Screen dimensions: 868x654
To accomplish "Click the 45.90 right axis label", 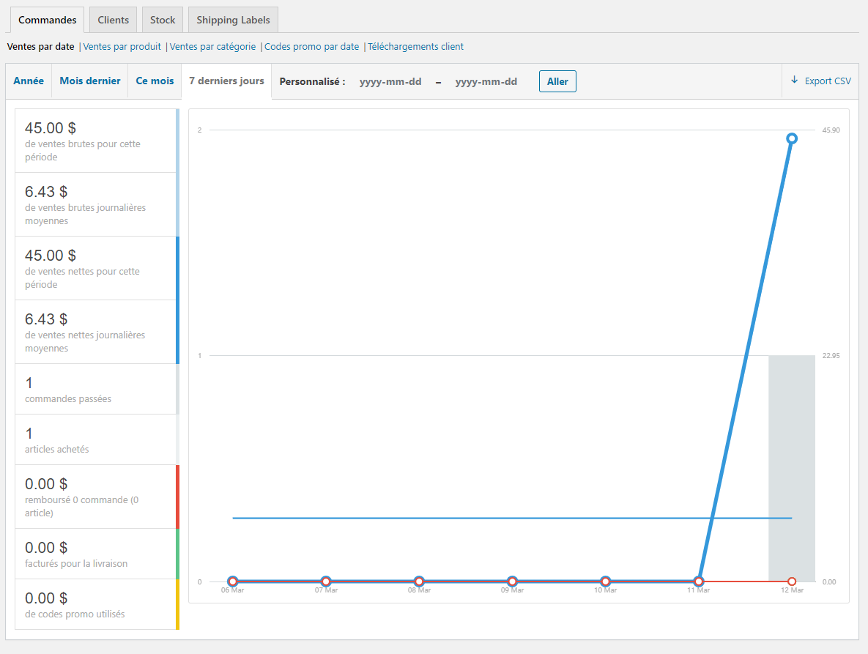I will pos(831,130).
